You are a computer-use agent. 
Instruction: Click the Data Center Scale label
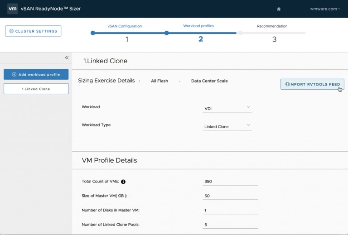point(209,81)
